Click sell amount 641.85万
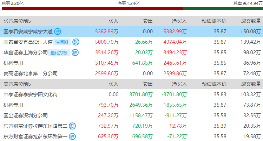This screenshot has width=263, height=141. (x=143, y=63)
